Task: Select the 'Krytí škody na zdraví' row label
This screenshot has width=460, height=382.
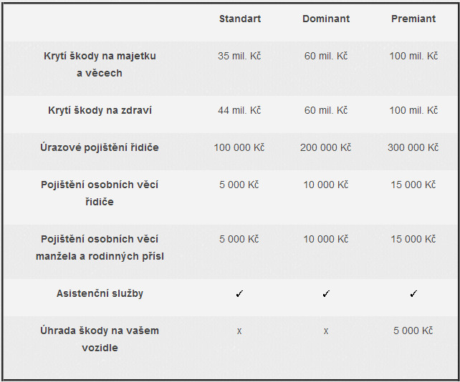Action: tap(100, 110)
